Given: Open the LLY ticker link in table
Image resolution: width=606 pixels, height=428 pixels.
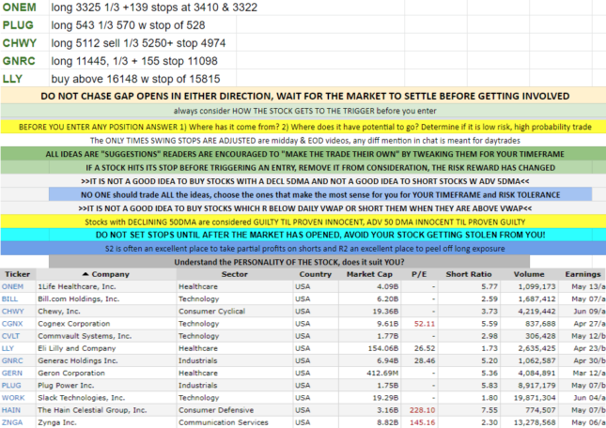Looking at the screenshot, I should [x=8, y=348].
